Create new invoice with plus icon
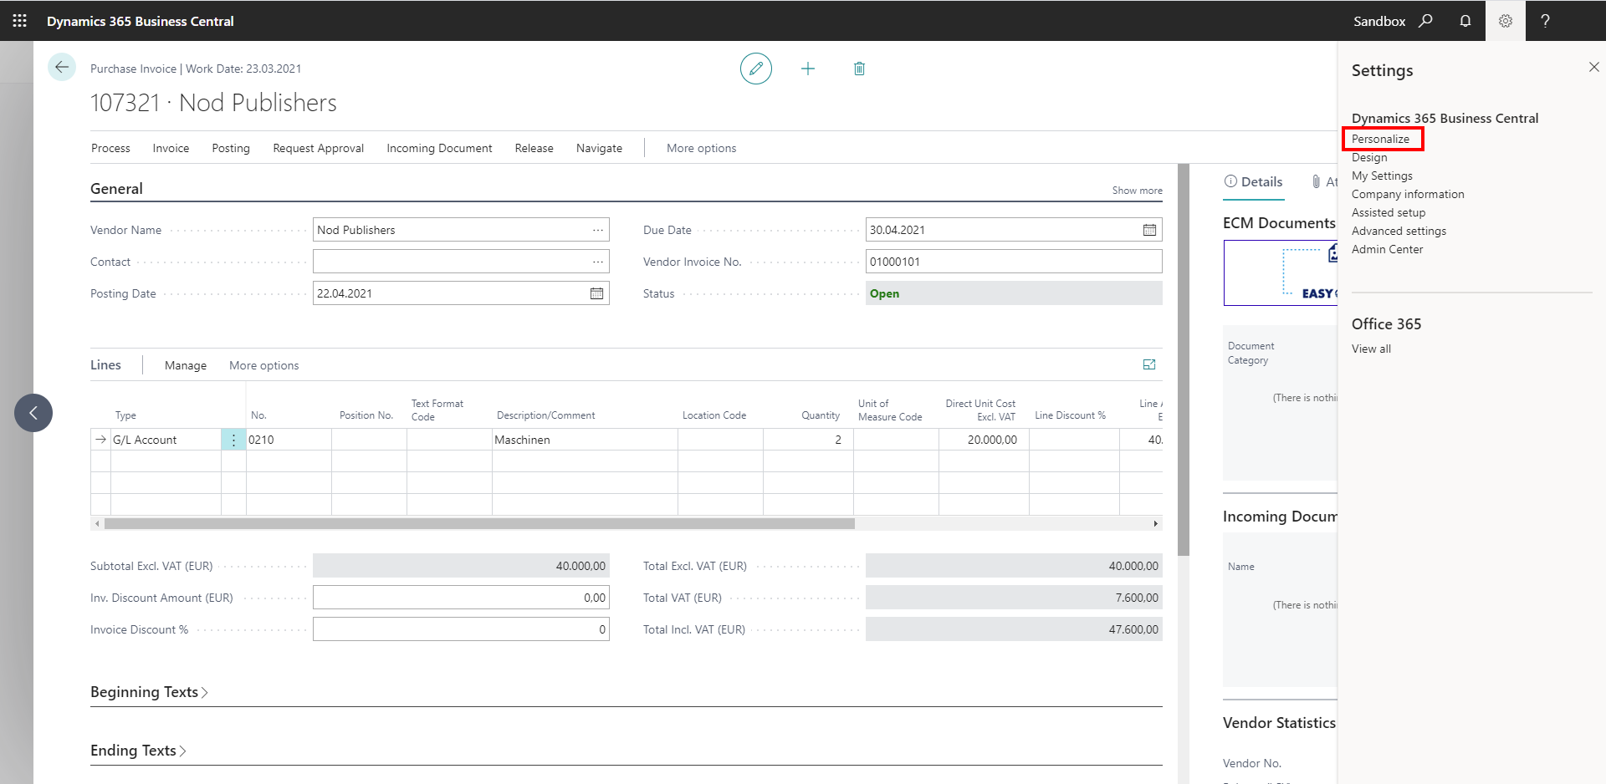This screenshot has height=784, width=1606. [808, 69]
